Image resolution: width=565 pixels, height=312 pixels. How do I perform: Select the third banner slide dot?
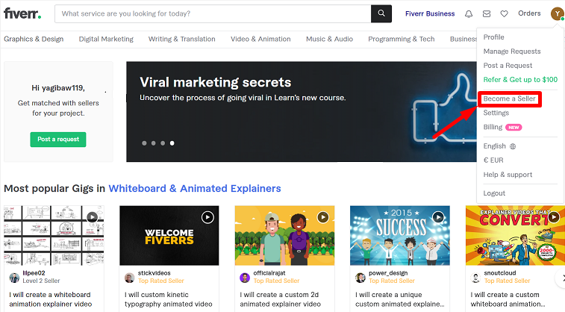(x=163, y=143)
